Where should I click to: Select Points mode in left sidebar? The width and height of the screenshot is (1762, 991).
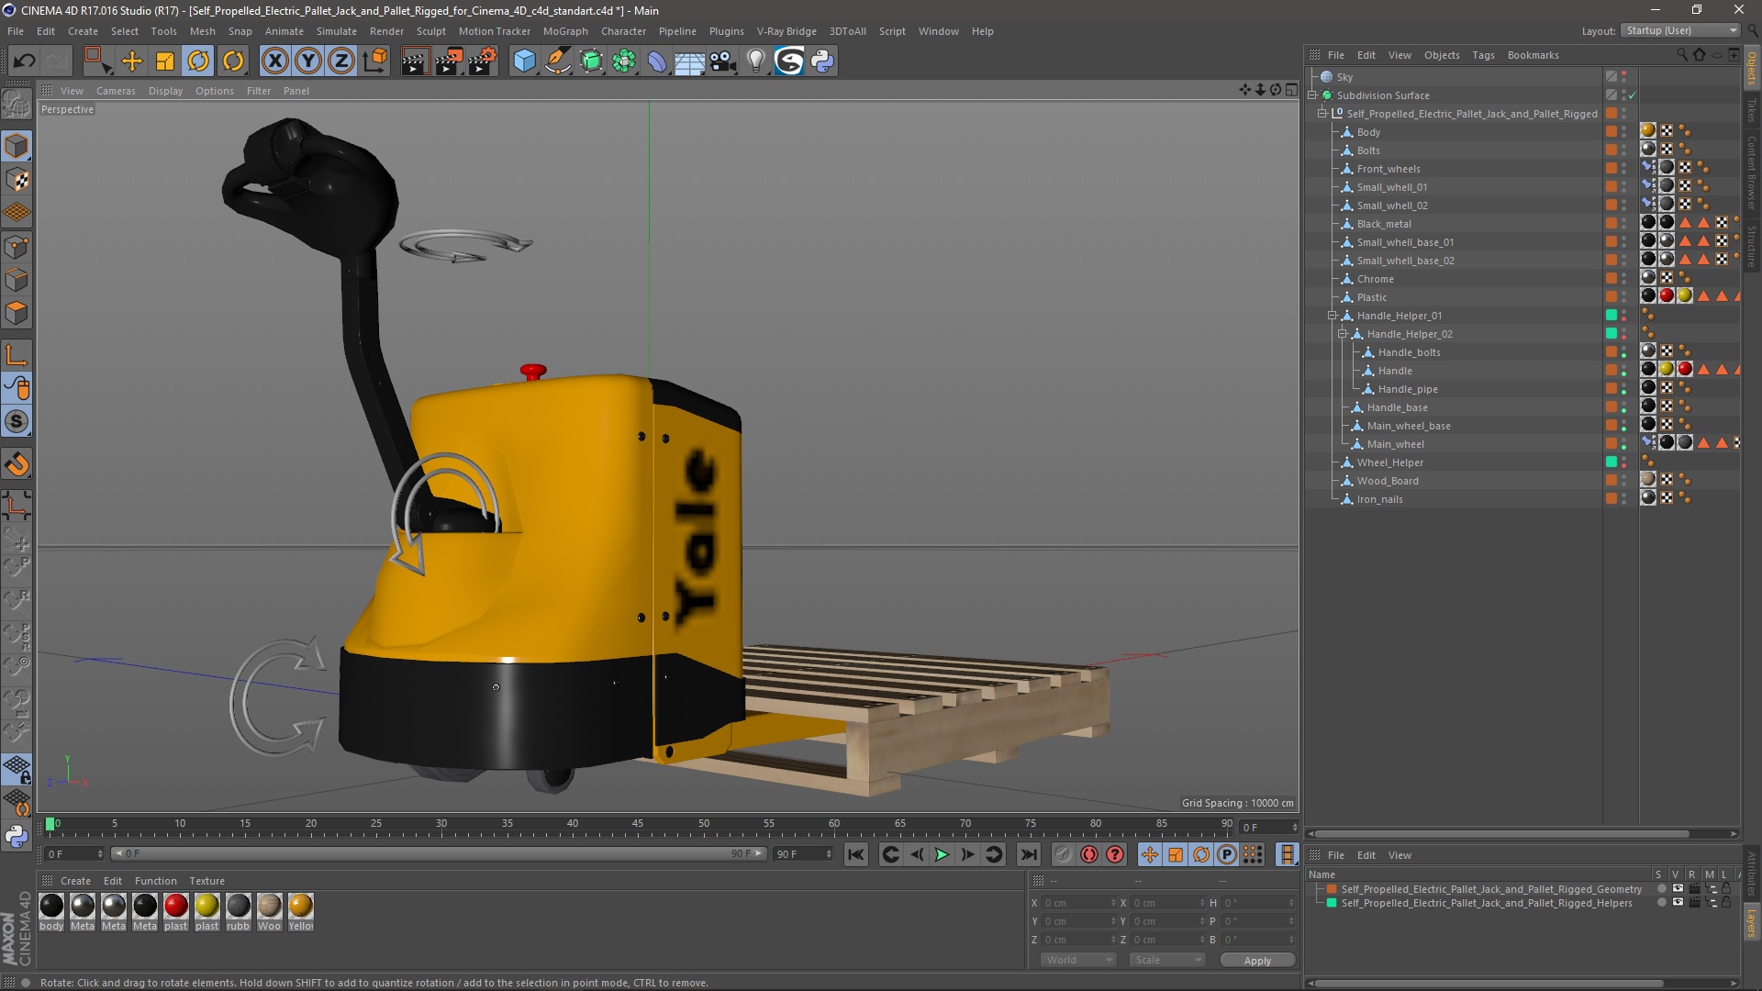(x=17, y=247)
